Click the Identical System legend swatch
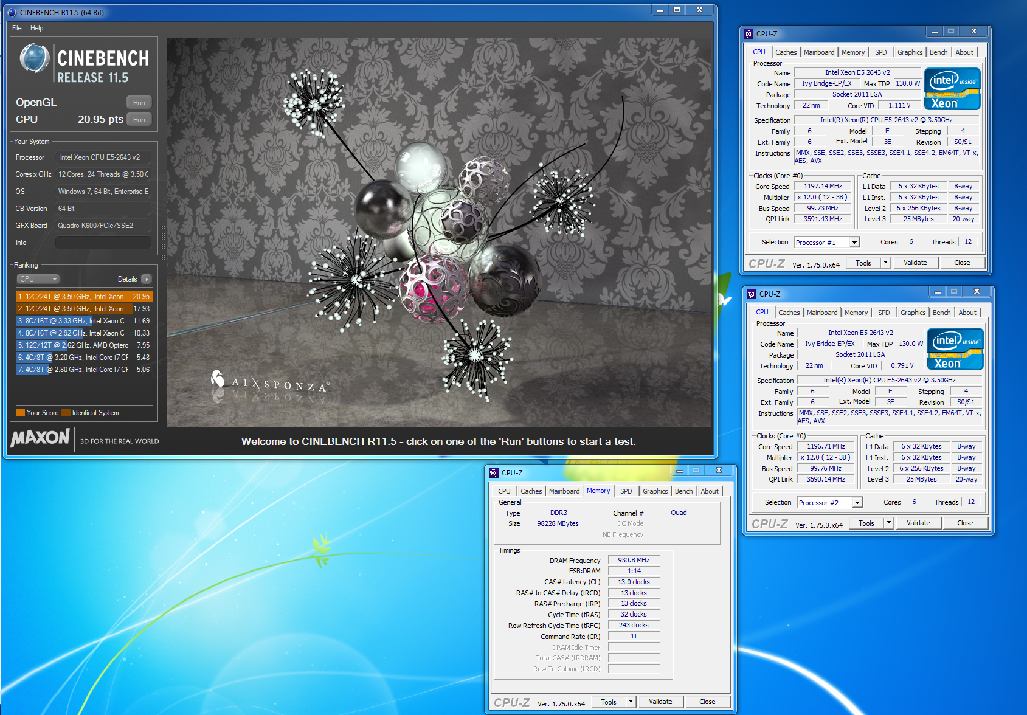This screenshot has height=715, width=1027. tap(66, 413)
